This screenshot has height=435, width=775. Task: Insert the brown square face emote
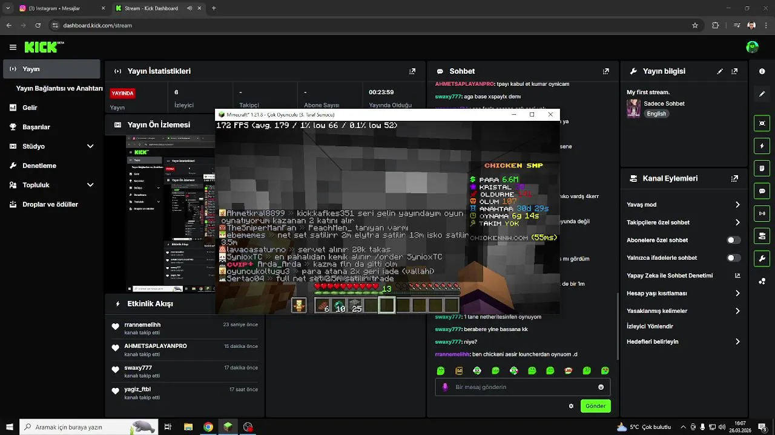tap(459, 370)
